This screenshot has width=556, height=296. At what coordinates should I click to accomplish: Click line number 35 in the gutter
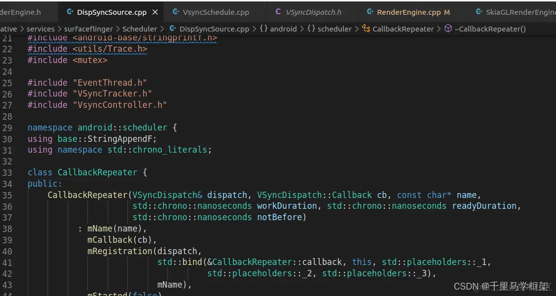pyautogui.click(x=7, y=195)
